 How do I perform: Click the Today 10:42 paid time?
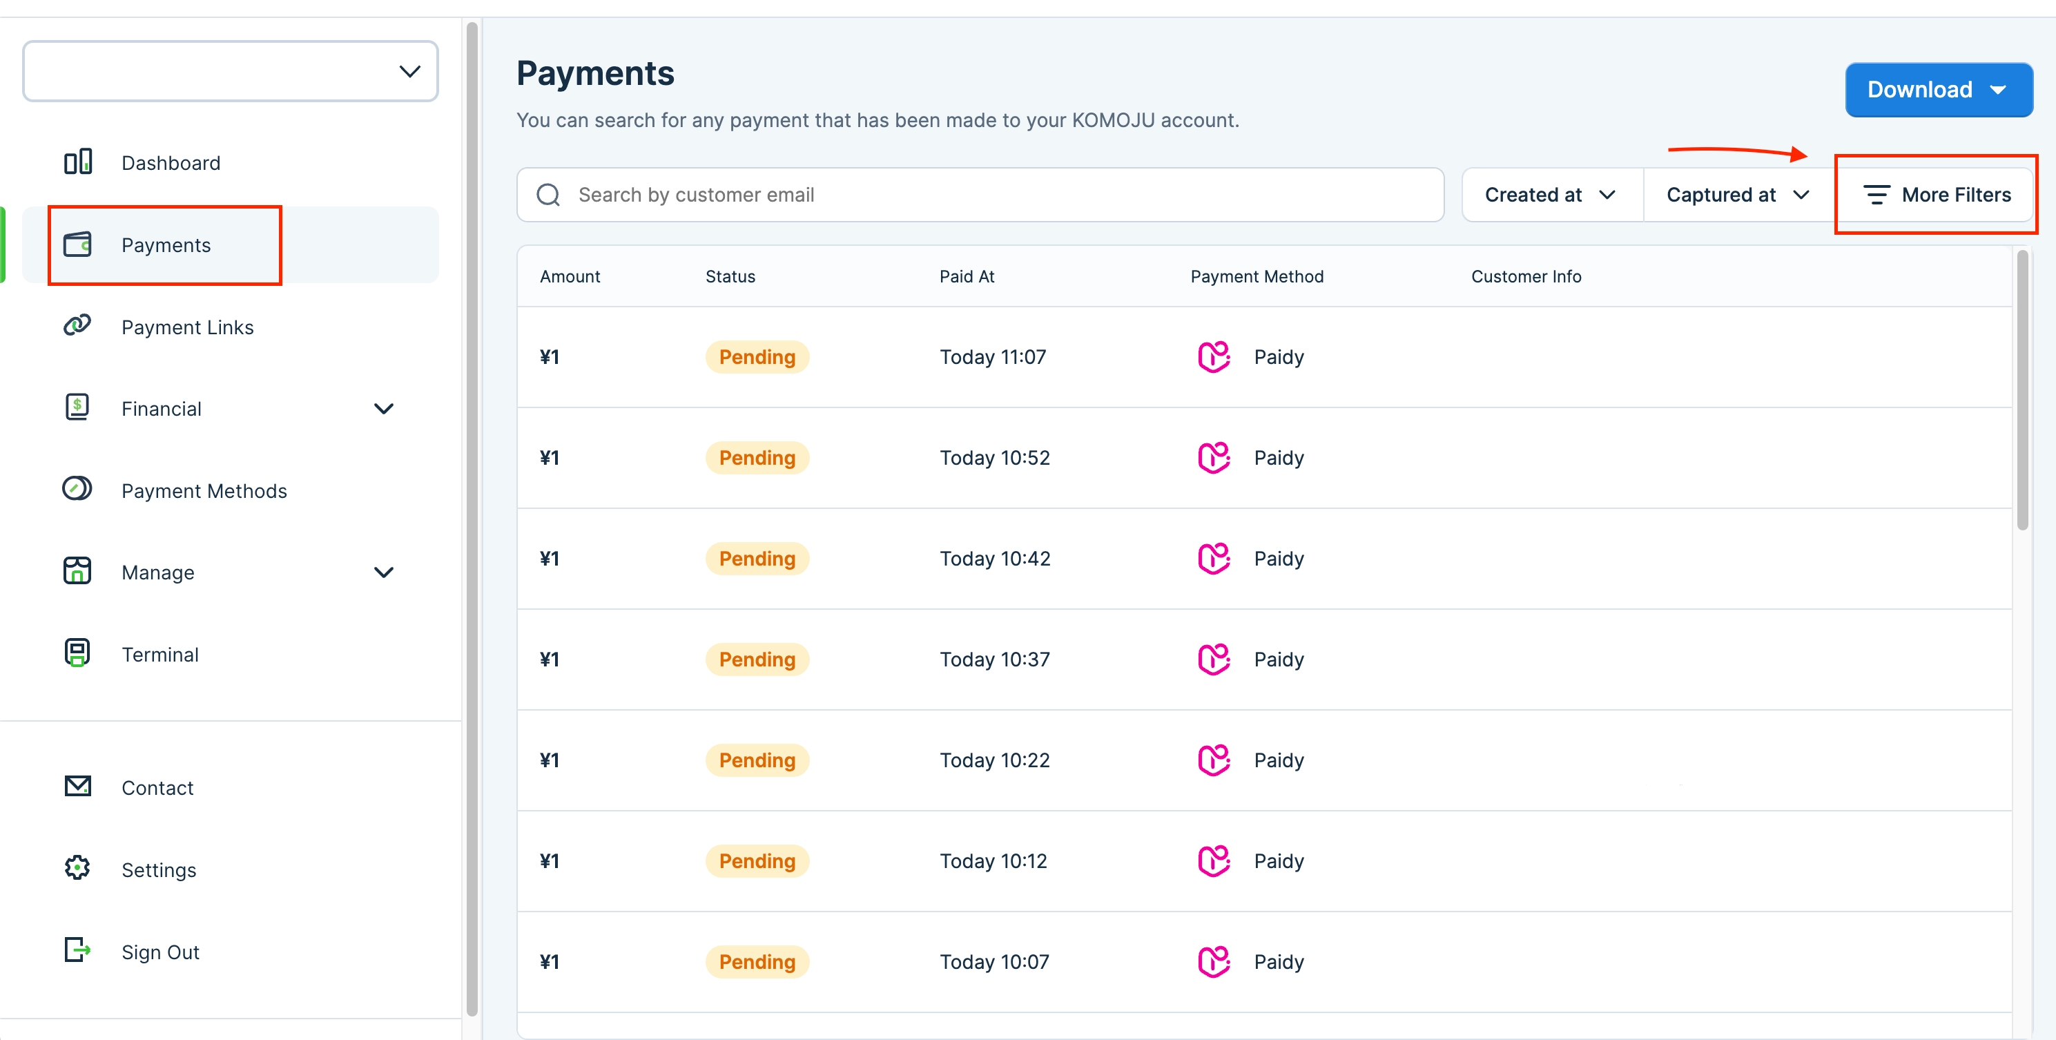[994, 558]
